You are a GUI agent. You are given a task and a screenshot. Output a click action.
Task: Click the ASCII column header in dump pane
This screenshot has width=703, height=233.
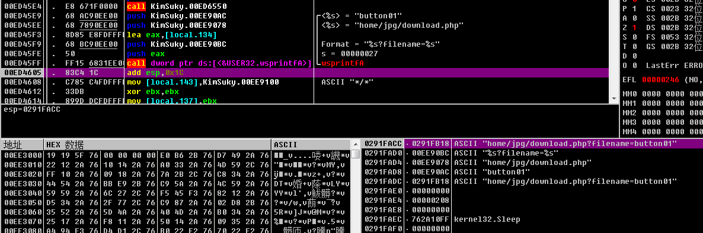point(311,145)
